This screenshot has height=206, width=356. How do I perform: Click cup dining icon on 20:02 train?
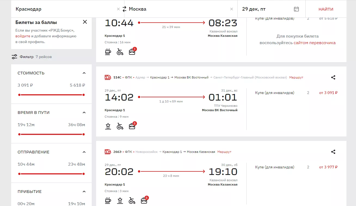[108, 201]
